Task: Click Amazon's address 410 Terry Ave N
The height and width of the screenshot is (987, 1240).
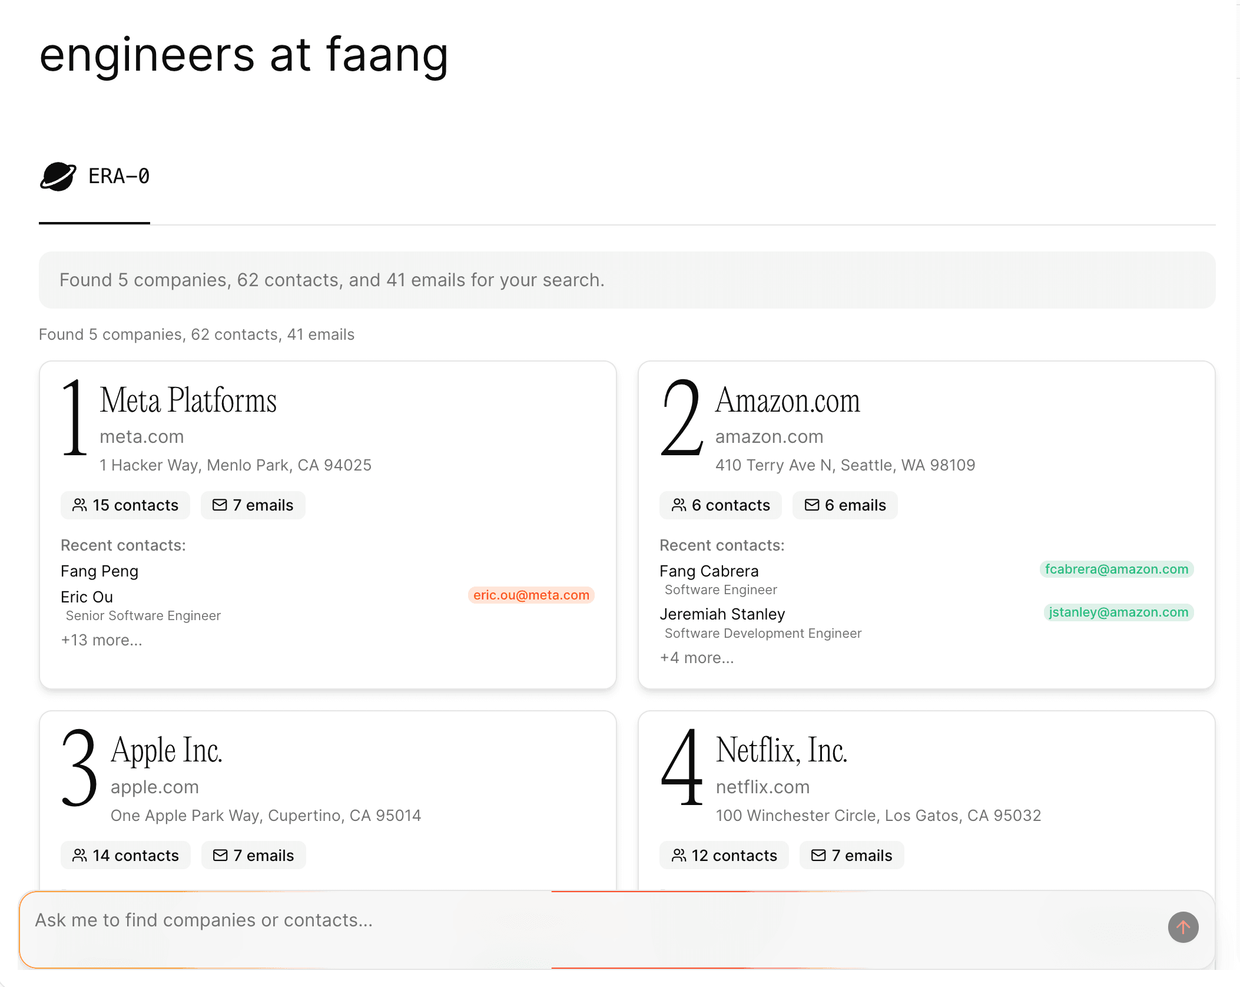Action: pos(845,465)
